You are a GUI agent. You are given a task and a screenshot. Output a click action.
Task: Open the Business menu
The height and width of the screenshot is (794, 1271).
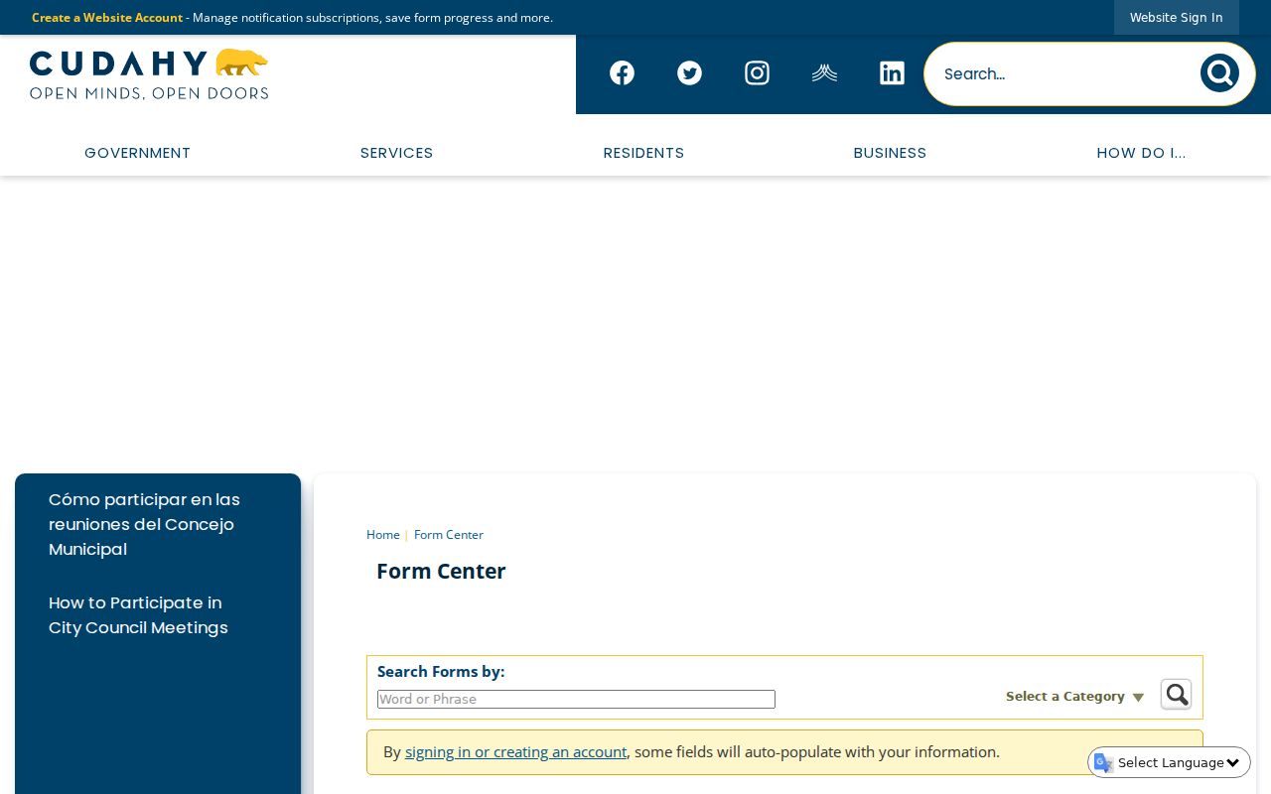tap(890, 153)
